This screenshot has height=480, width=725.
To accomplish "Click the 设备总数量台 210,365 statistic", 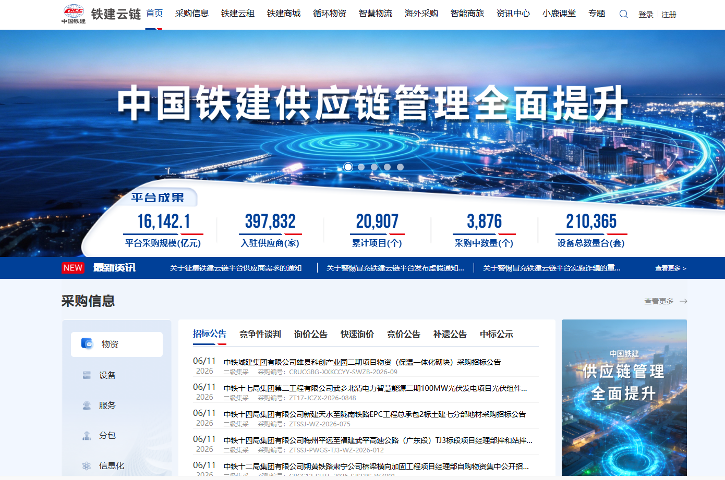I will pyautogui.click(x=591, y=229).
